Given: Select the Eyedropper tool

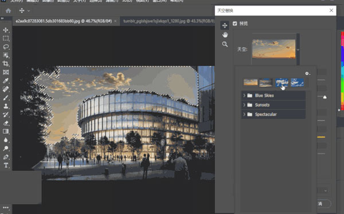Looking at the screenshot, I should (6, 80).
